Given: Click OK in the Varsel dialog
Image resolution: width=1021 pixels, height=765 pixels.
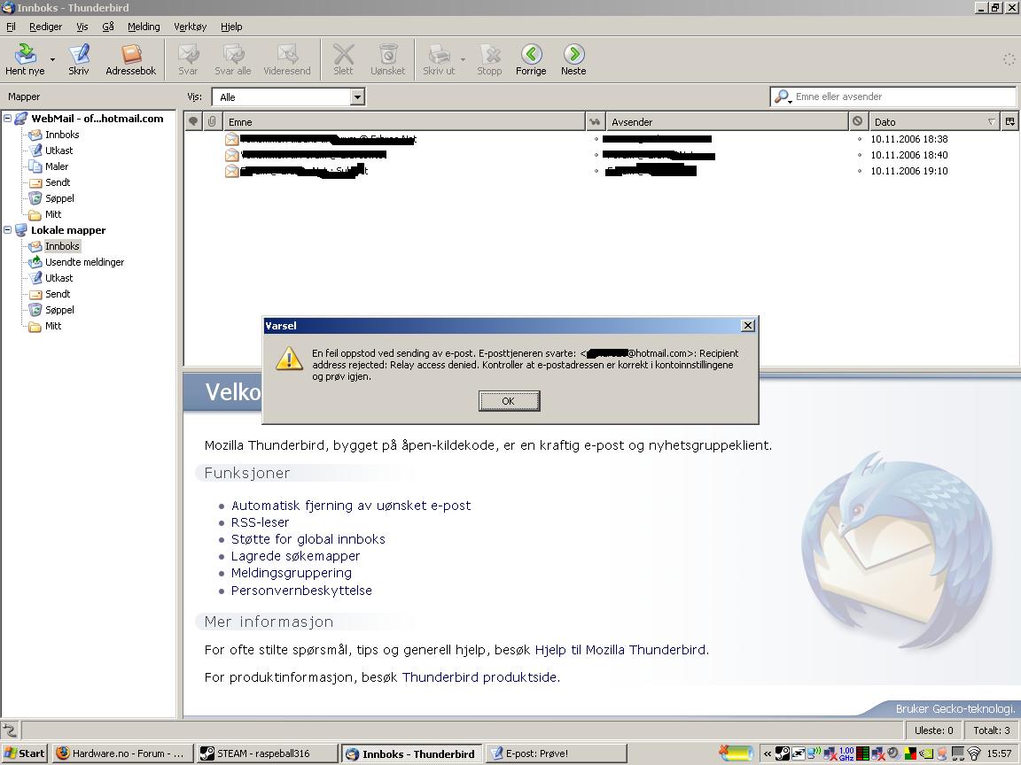Looking at the screenshot, I should 509,401.
